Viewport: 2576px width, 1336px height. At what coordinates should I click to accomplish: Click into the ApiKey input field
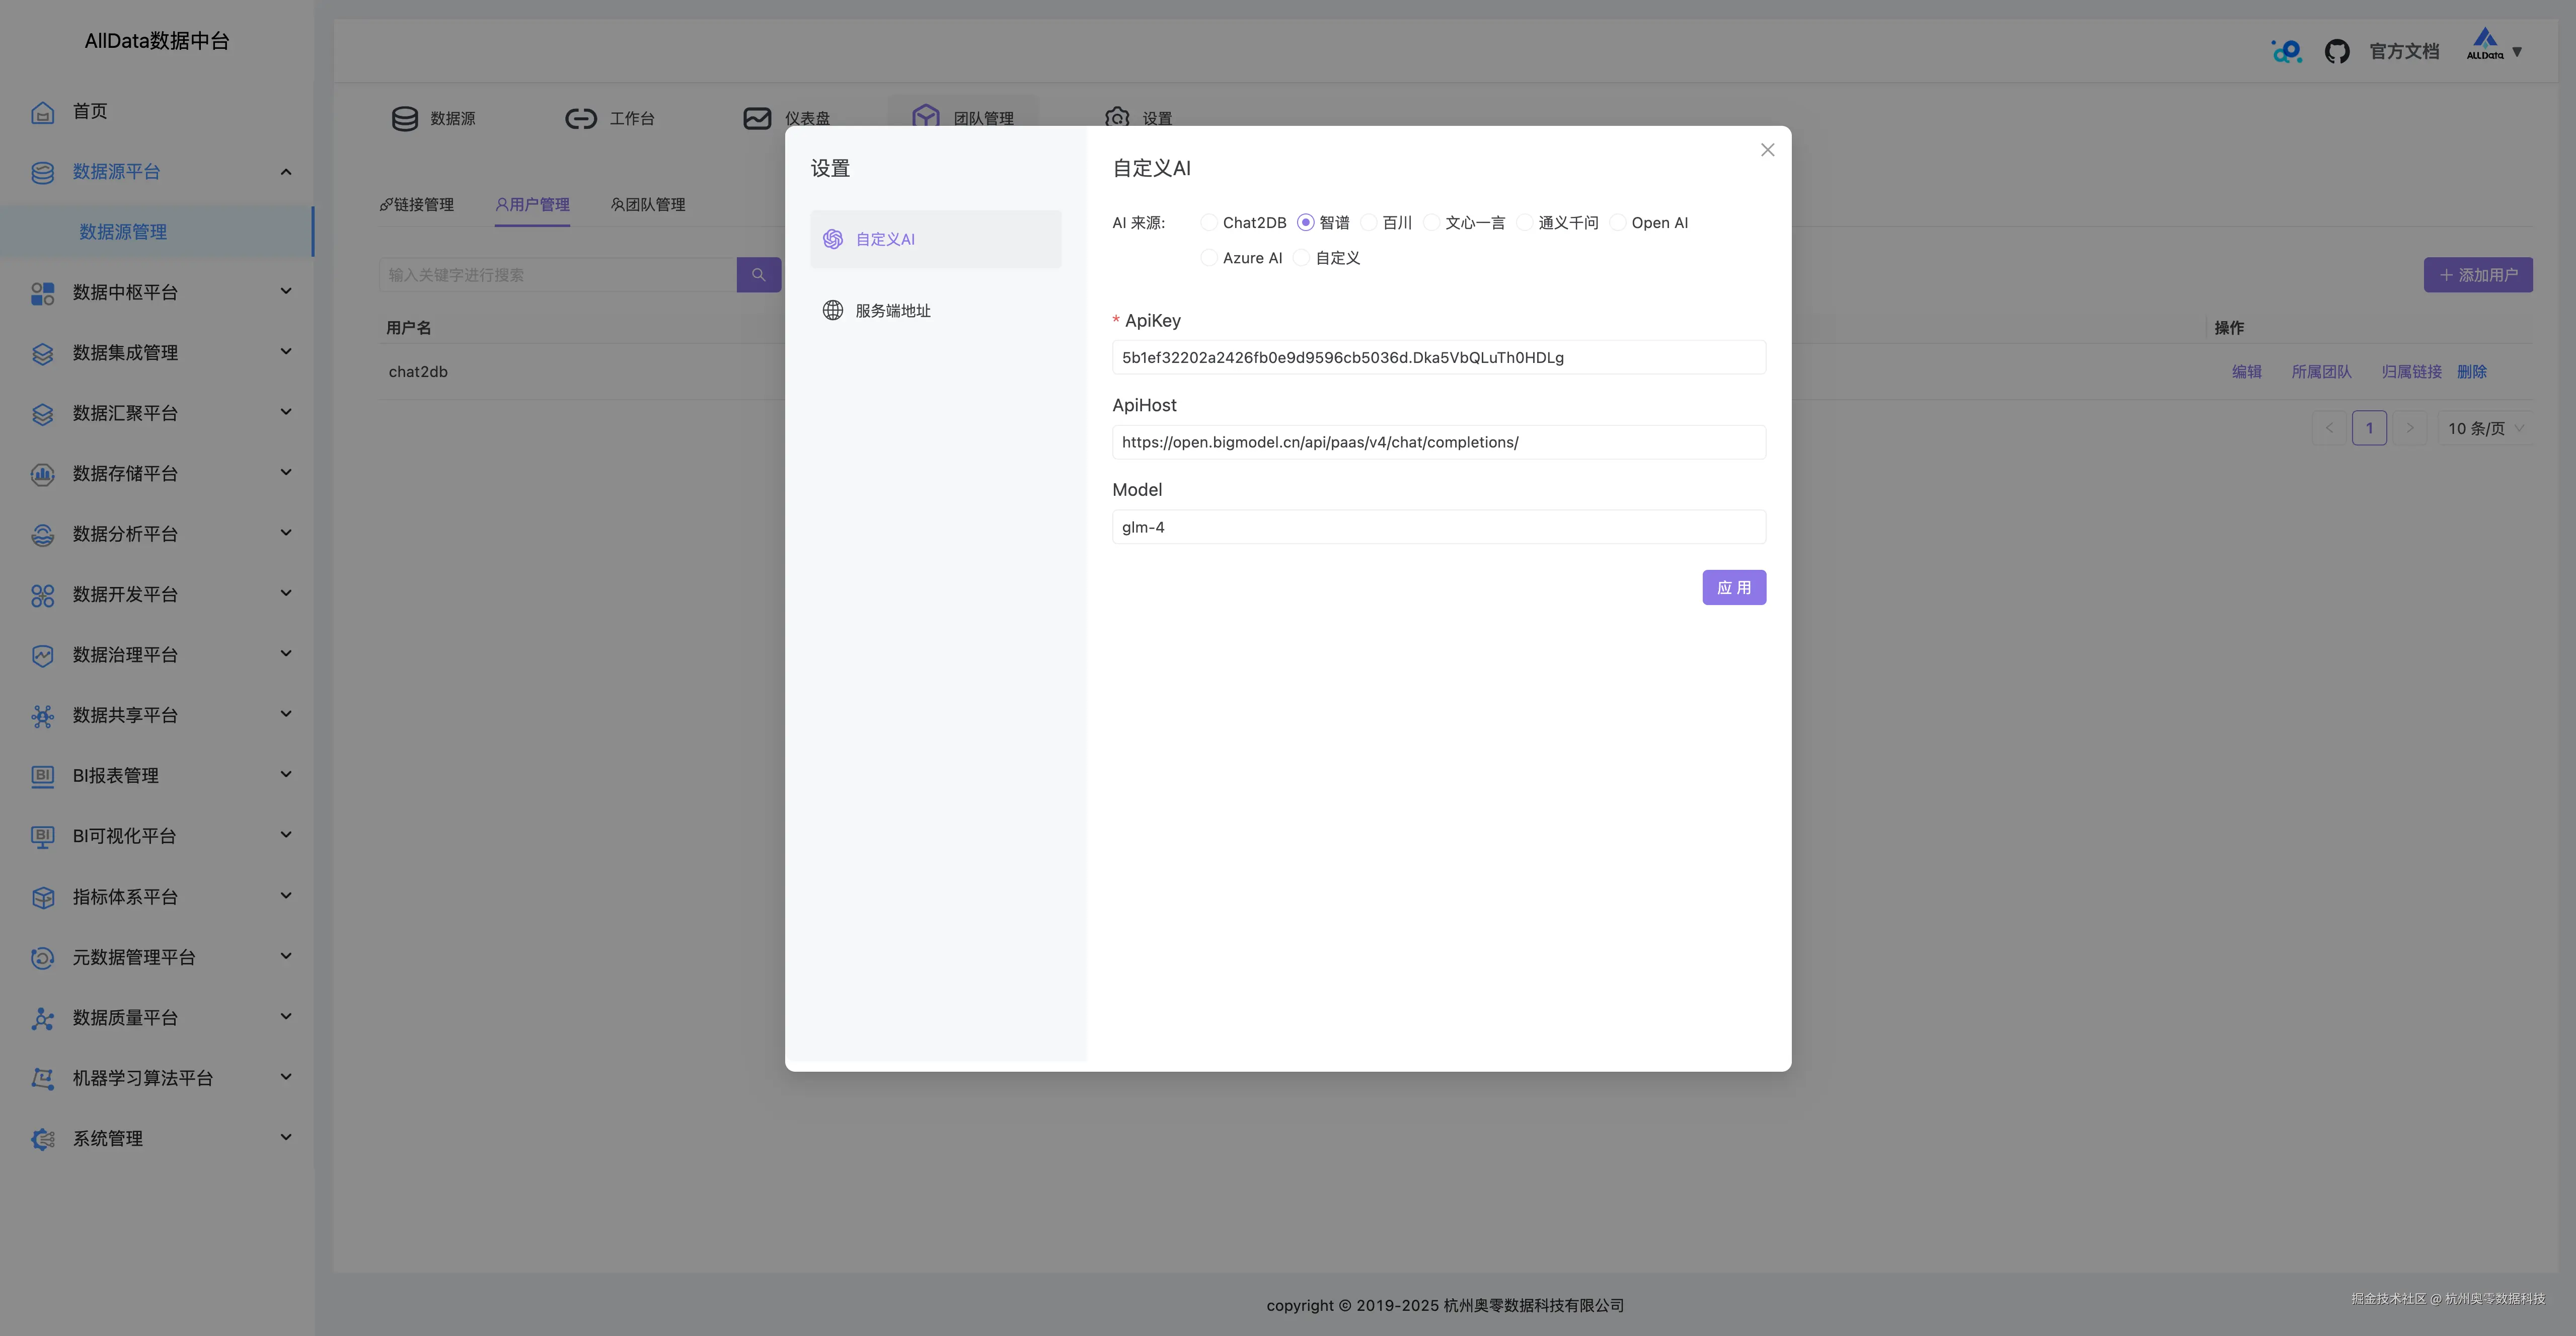point(1438,357)
